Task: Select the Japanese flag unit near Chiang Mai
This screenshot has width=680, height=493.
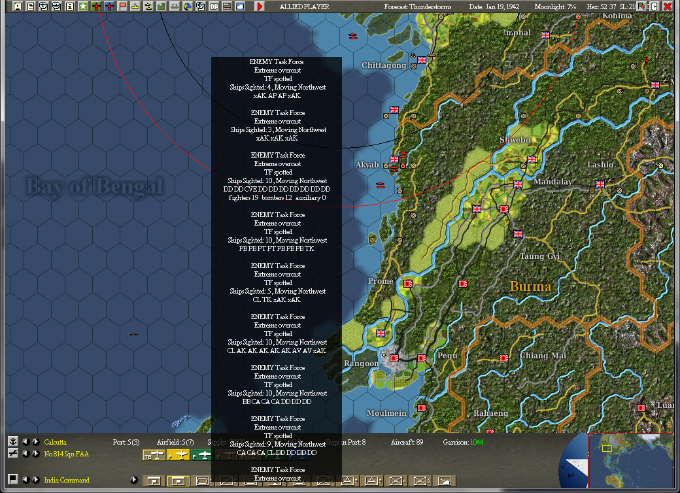Action: click(x=504, y=358)
